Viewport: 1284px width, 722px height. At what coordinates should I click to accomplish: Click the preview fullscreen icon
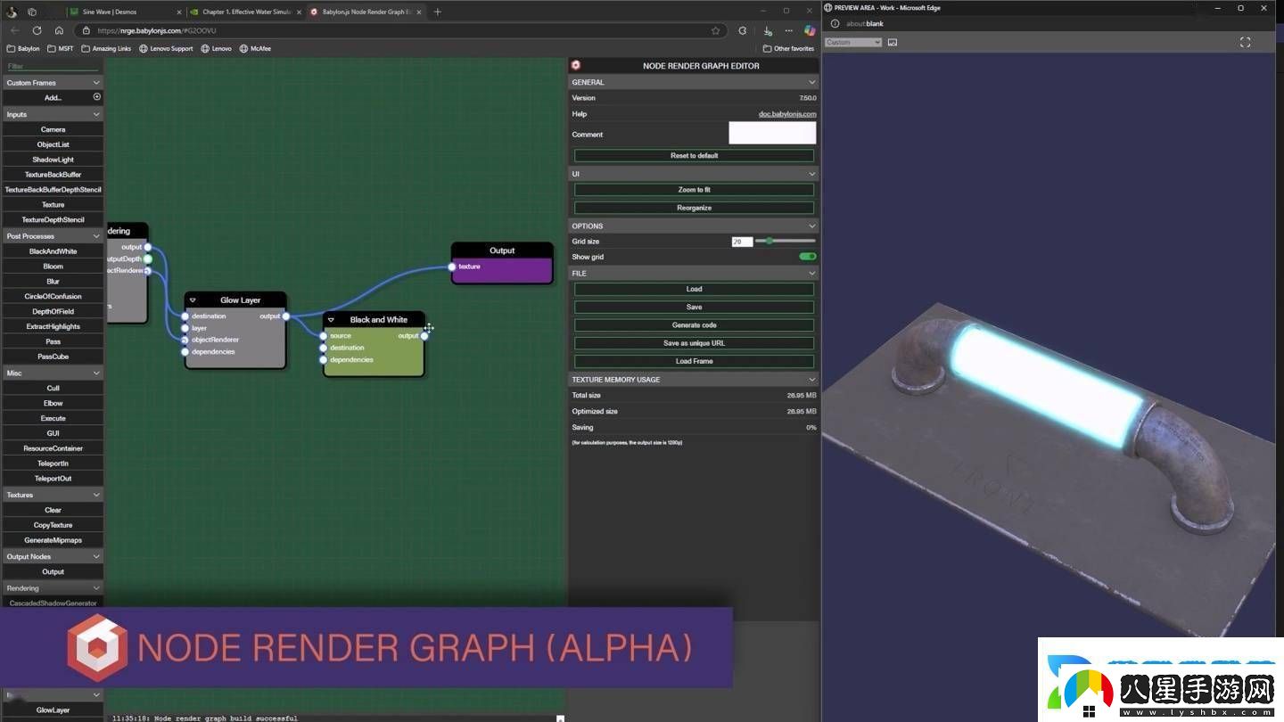(1245, 42)
